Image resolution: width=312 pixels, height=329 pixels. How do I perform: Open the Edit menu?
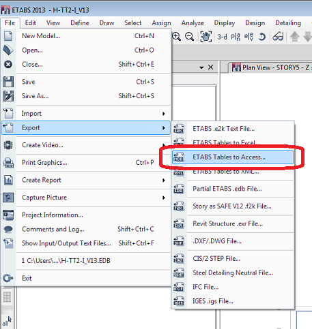[x=31, y=23]
